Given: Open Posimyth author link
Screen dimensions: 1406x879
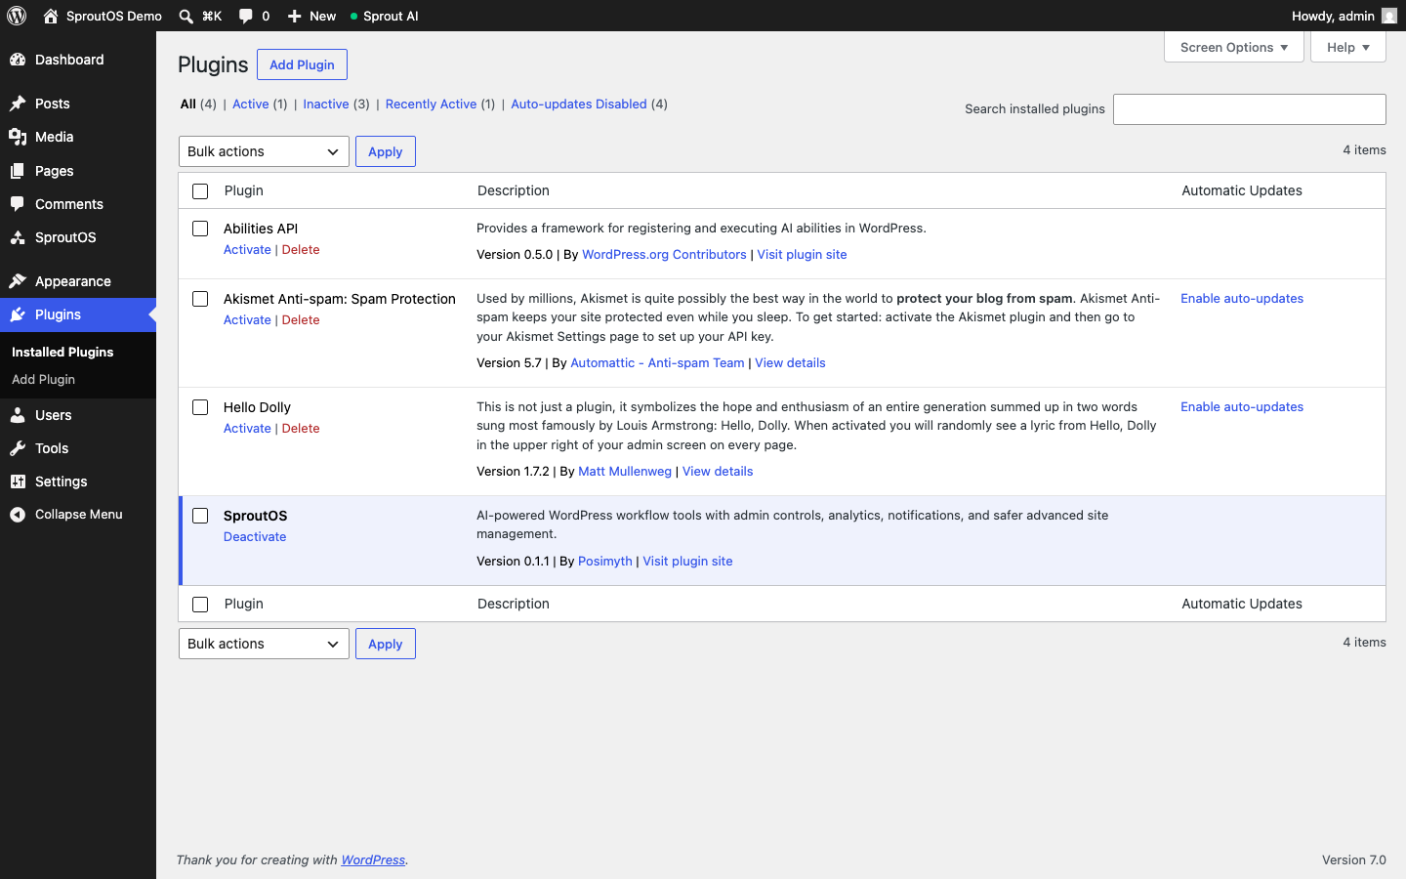Looking at the screenshot, I should (x=605, y=562).
